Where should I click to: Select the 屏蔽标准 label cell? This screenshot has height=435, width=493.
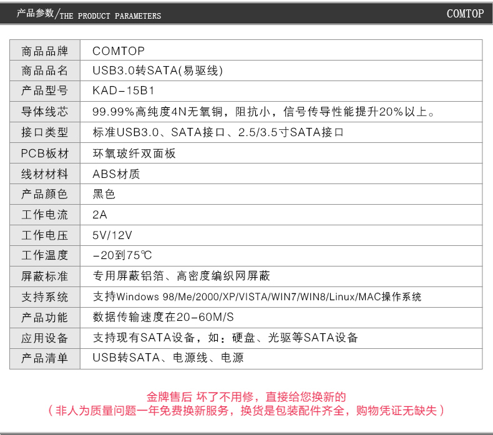[x=45, y=276]
